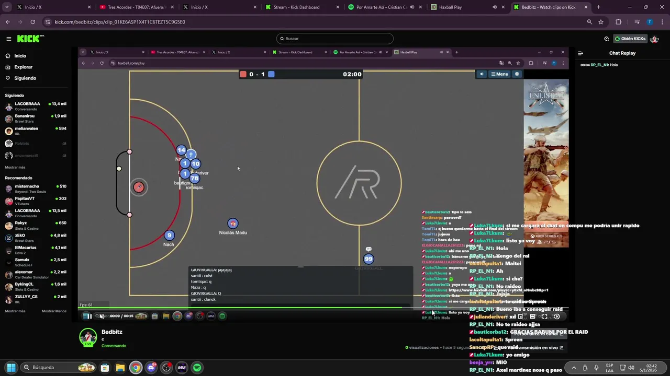The image size is (670, 376).
Task: Open recommended channel zEKO
Action: [x=36, y=238]
